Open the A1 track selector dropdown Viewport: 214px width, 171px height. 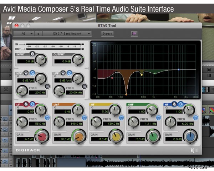(x=24, y=33)
